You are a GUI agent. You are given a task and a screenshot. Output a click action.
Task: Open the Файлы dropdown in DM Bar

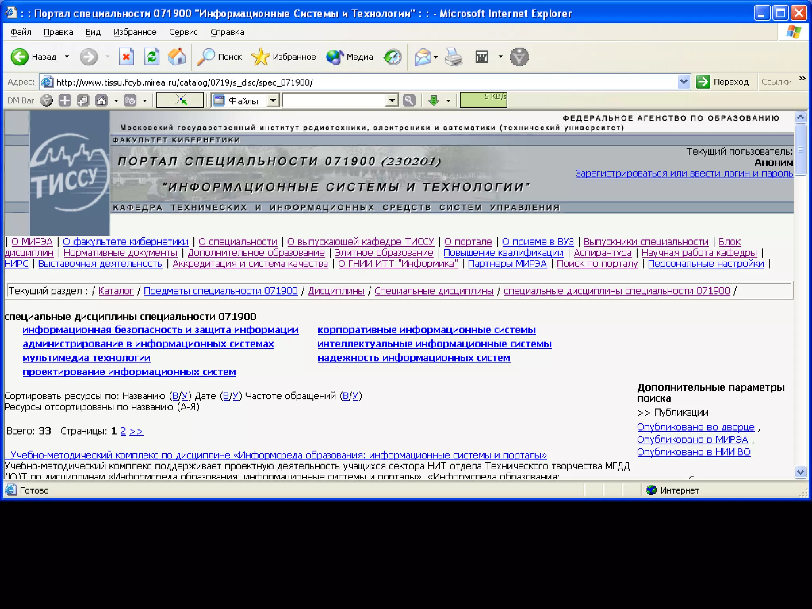coord(273,101)
